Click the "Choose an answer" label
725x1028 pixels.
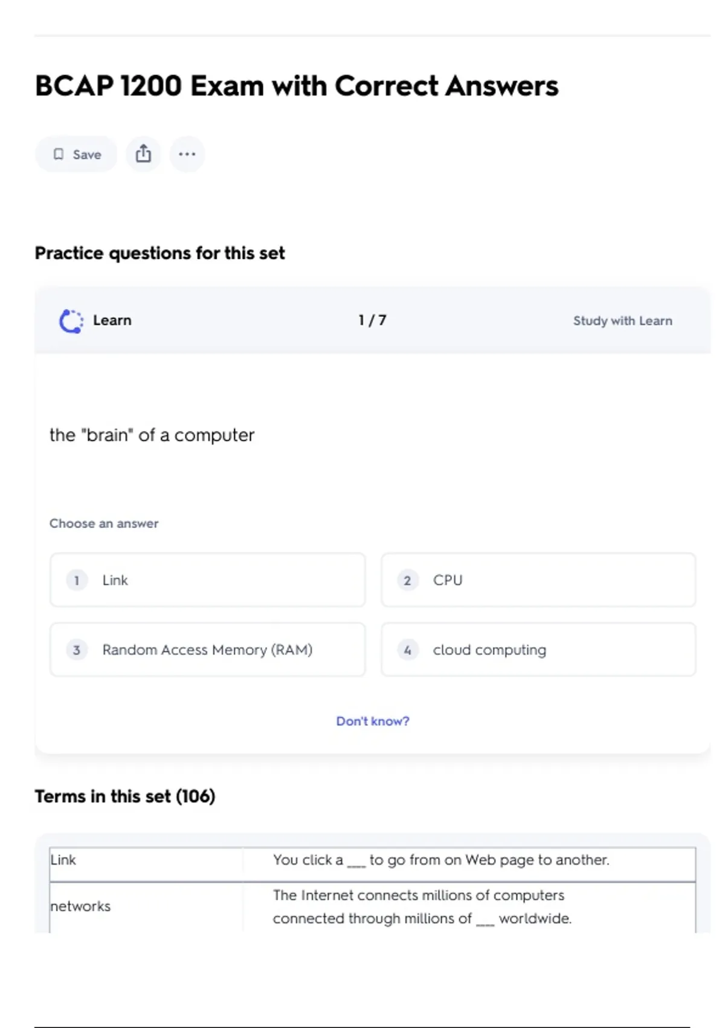104,524
